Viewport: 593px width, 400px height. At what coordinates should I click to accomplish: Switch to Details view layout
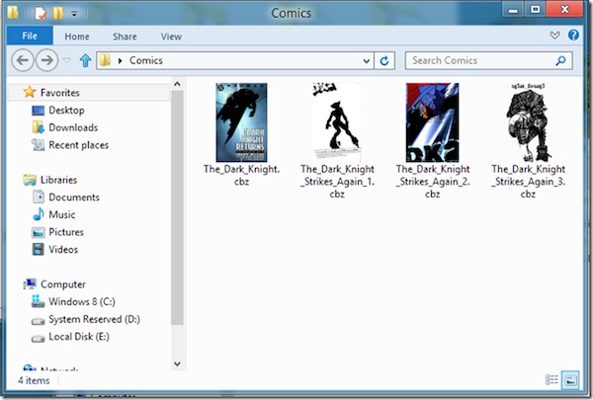[x=551, y=379]
